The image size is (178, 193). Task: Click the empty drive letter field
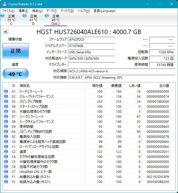[91, 65]
